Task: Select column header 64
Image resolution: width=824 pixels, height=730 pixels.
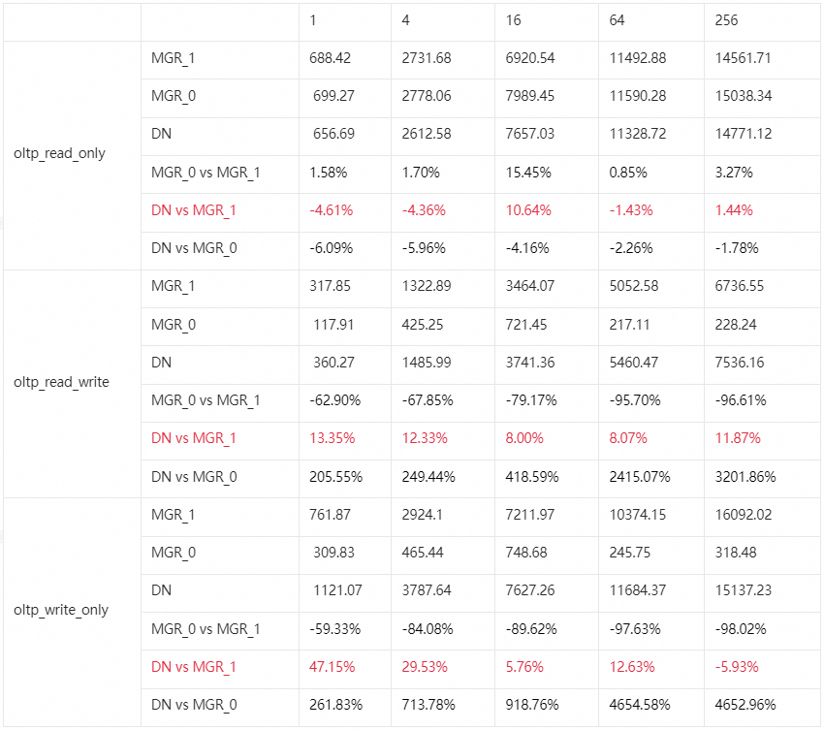Action: tap(618, 20)
